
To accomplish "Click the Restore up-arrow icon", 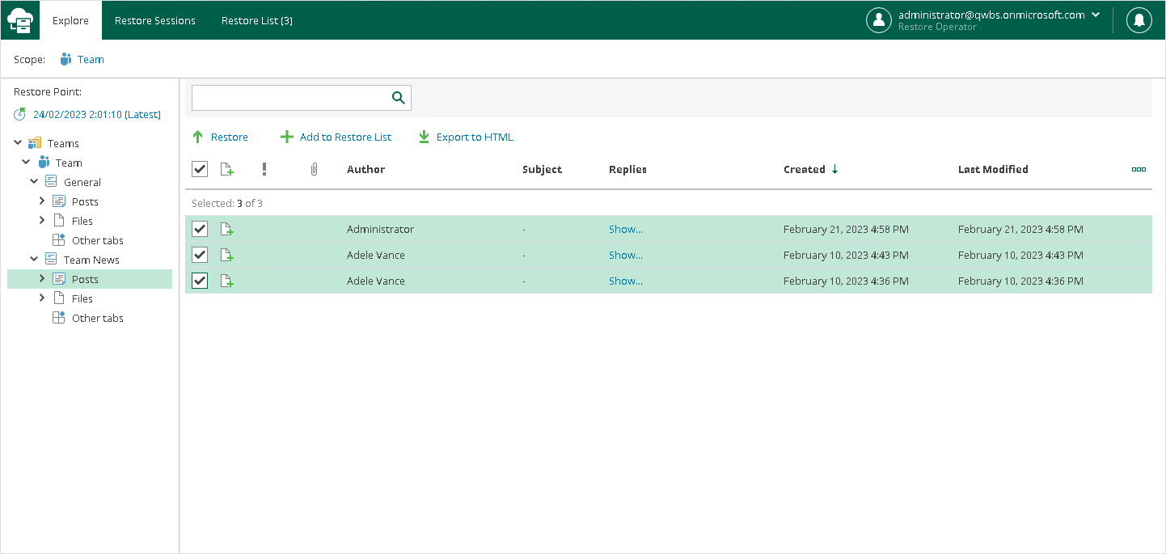I will (198, 137).
